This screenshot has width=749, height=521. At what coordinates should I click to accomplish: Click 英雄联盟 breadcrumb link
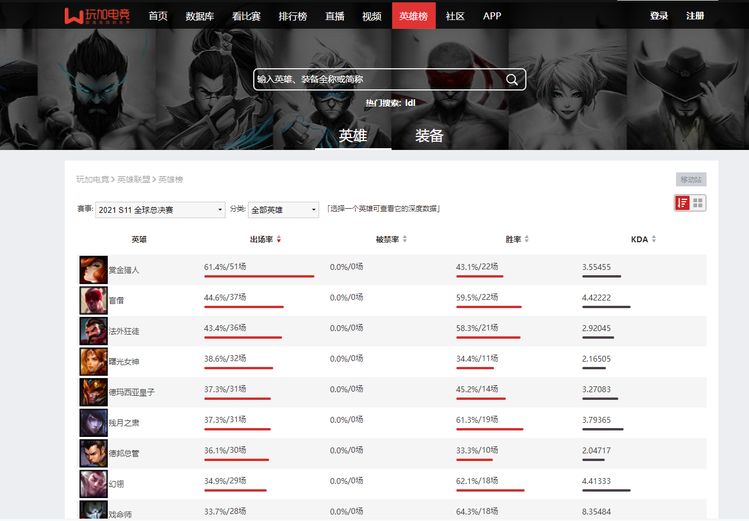tap(134, 179)
